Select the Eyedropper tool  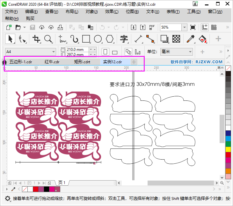point(190,39)
